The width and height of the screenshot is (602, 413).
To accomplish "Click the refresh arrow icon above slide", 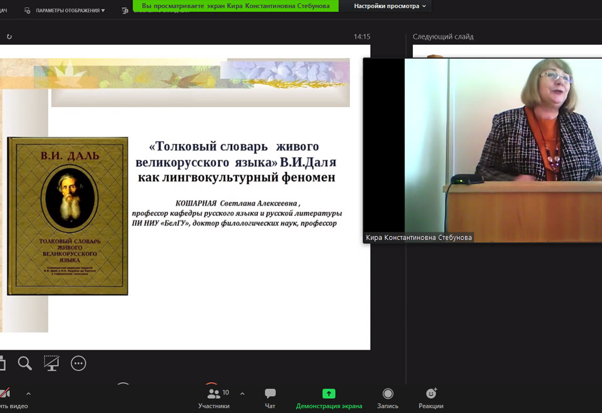I will pos(9,37).
